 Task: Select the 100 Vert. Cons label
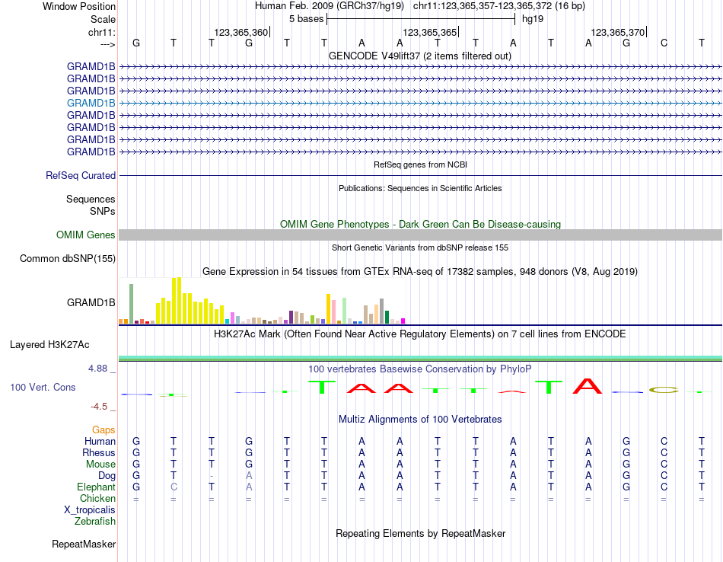[43, 387]
